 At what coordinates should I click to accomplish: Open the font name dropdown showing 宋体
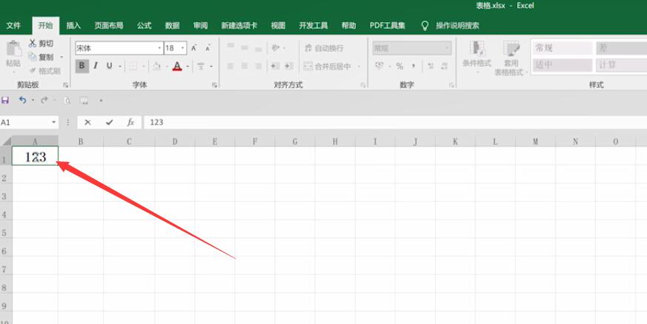(x=159, y=48)
